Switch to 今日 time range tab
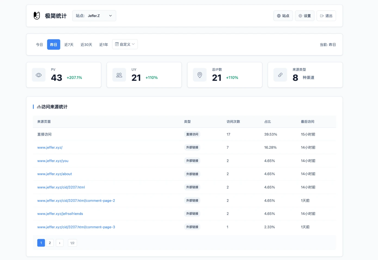The height and width of the screenshot is (260, 378). coord(39,45)
